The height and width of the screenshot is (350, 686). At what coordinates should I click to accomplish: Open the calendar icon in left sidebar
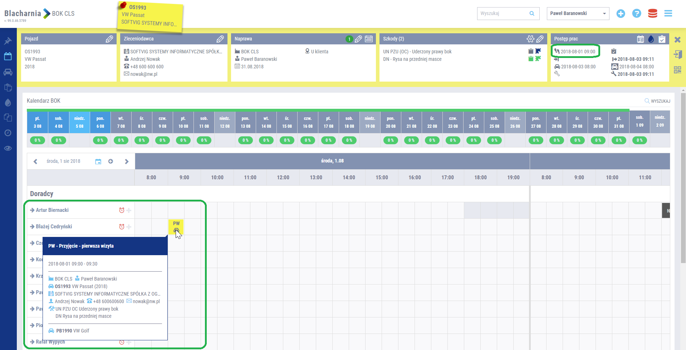(x=8, y=56)
